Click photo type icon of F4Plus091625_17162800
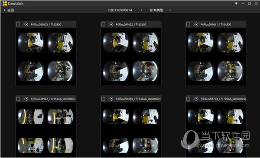This screenshot has height=158, width=260. tap(26, 25)
